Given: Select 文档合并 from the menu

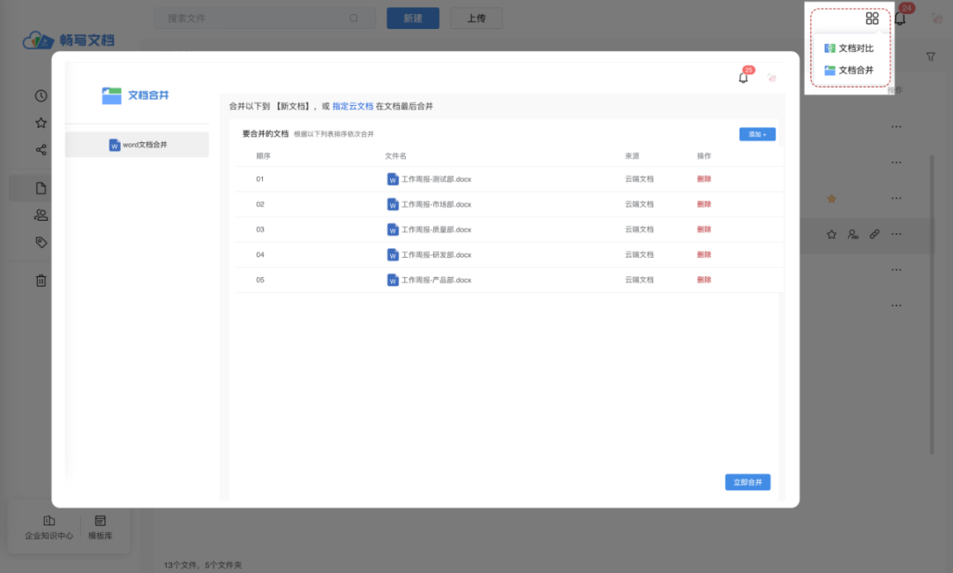Looking at the screenshot, I should pos(849,70).
